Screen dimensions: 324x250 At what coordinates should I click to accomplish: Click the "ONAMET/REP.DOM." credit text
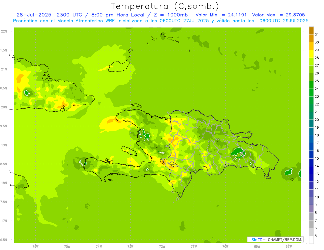click(285, 239)
